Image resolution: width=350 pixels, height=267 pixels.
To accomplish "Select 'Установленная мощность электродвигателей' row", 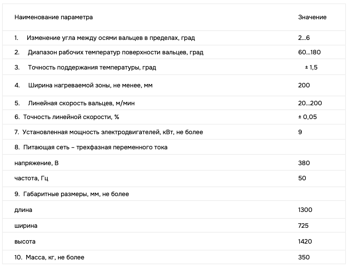I will tap(174, 132).
